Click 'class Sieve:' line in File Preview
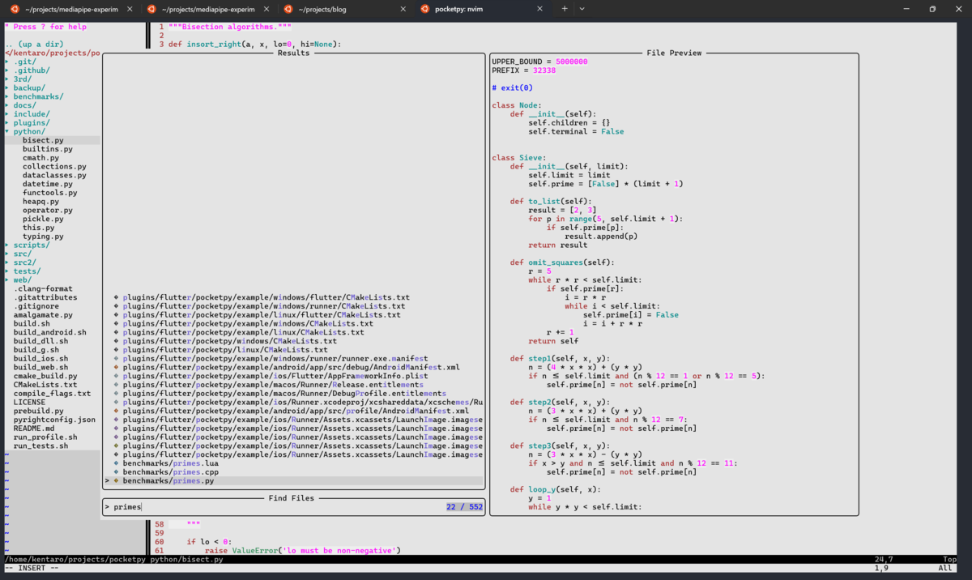Screen dimensions: 972x580 tap(519, 157)
